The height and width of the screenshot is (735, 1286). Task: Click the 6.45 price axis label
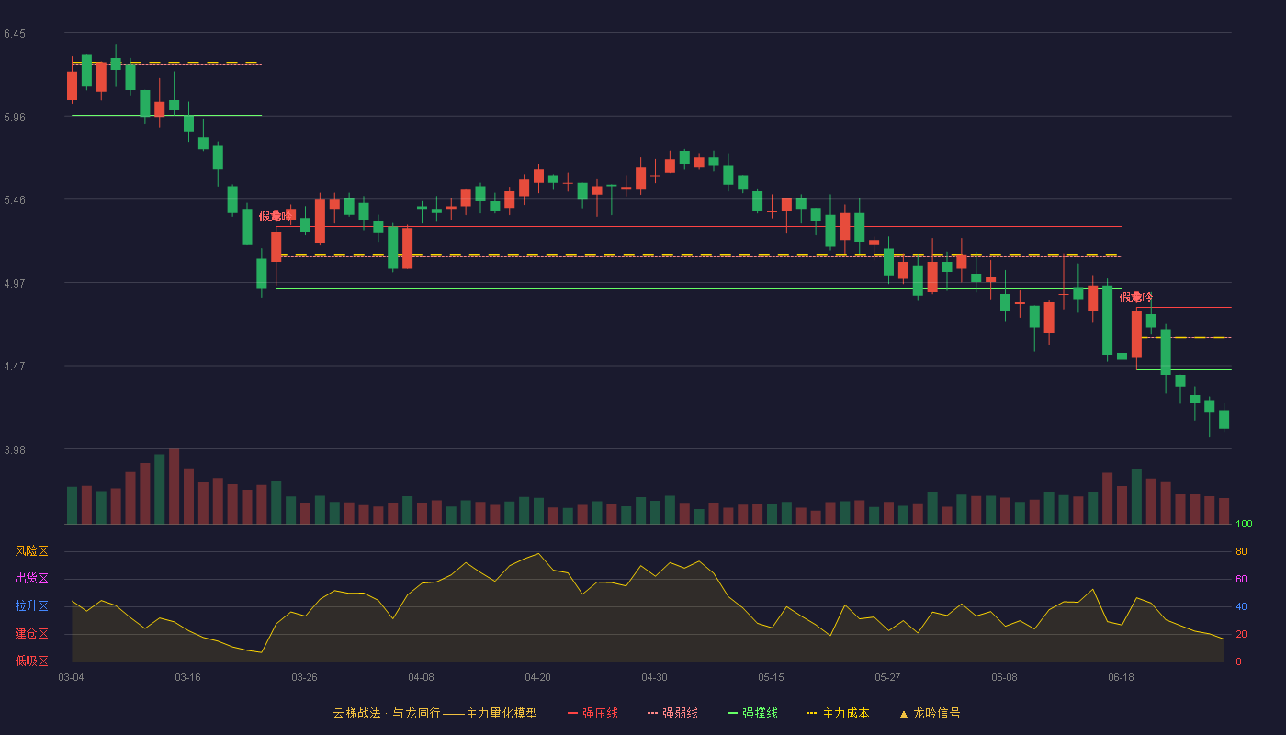pos(15,34)
